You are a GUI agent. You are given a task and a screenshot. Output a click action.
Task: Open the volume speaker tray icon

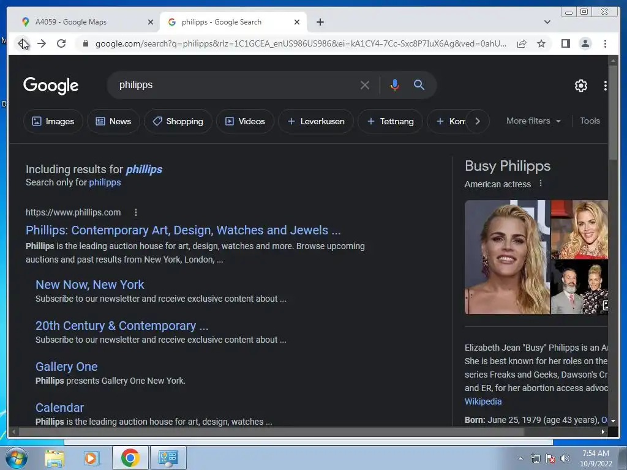(565, 458)
